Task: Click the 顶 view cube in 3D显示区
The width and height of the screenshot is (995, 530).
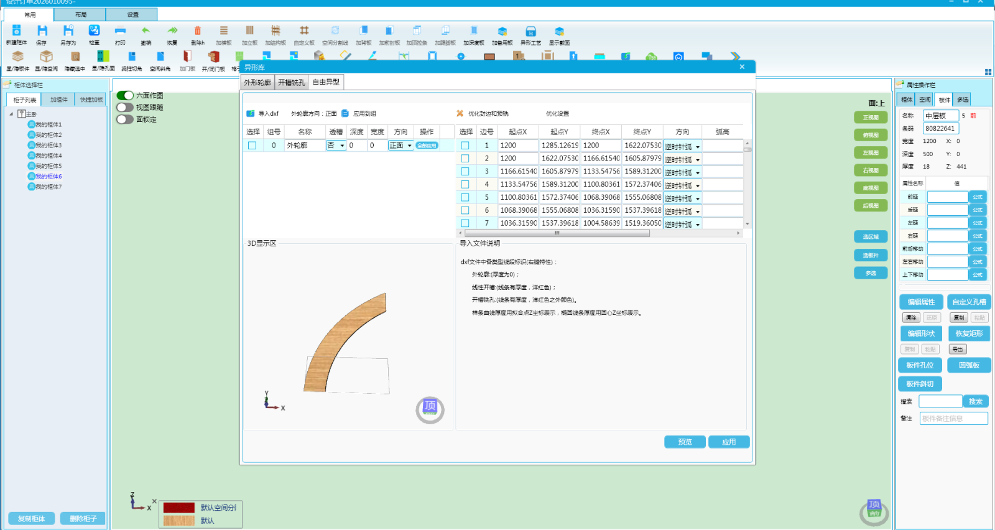Action: tap(430, 407)
